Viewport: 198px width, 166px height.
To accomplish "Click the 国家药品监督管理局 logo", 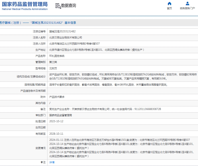I will [25, 6].
